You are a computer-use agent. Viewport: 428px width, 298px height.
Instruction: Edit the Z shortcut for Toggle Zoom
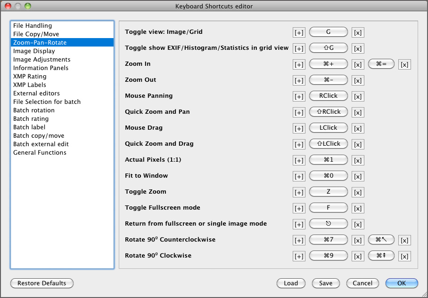(329, 192)
